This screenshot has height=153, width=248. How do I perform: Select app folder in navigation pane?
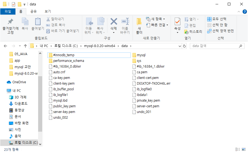15,61
